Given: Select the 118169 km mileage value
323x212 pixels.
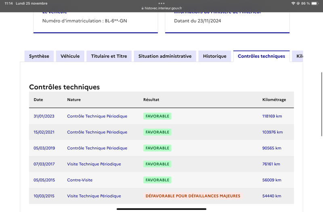Looking at the screenshot, I should pyautogui.click(x=272, y=116).
